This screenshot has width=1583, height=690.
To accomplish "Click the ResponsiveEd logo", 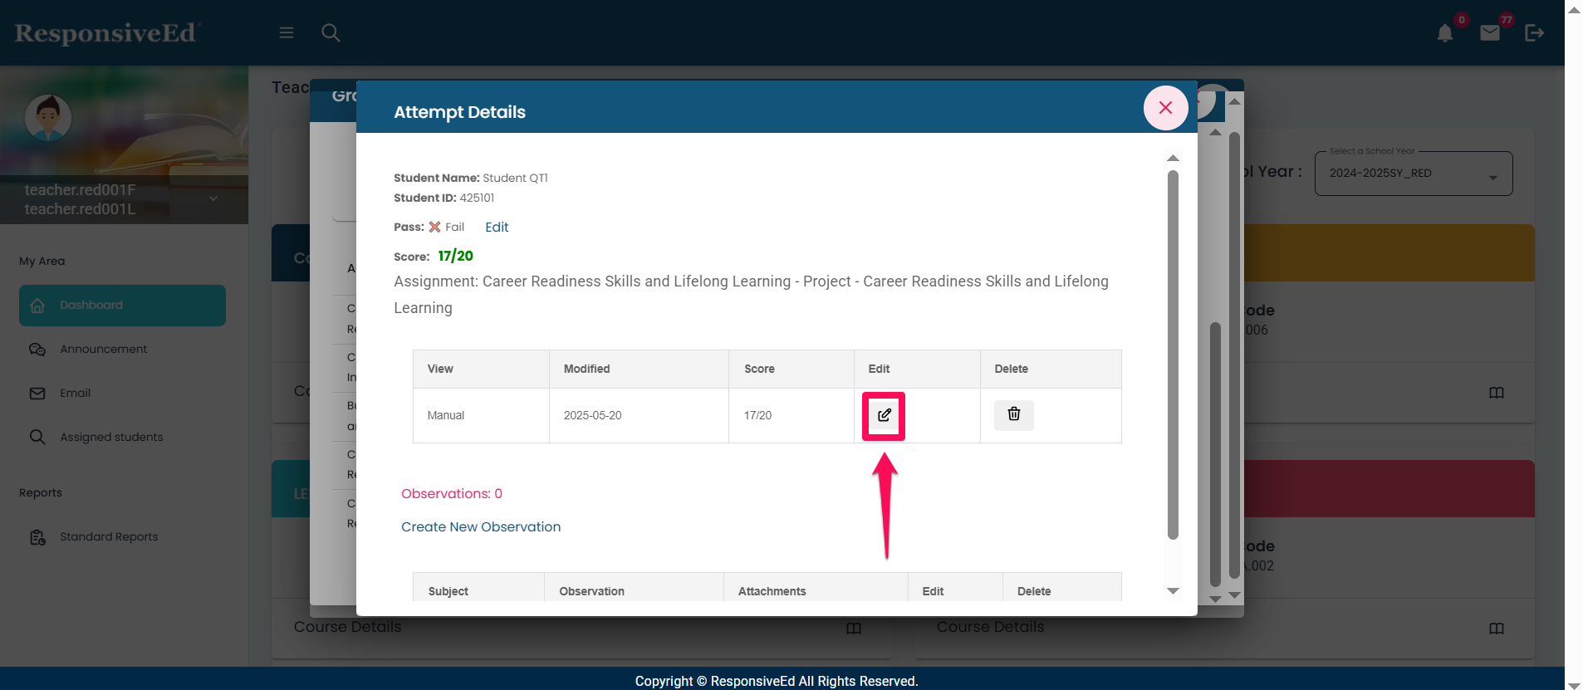I will (x=106, y=33).
